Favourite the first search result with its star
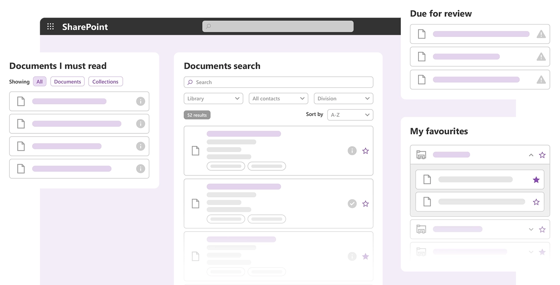The image size is (560, 285). click(366, 151)
